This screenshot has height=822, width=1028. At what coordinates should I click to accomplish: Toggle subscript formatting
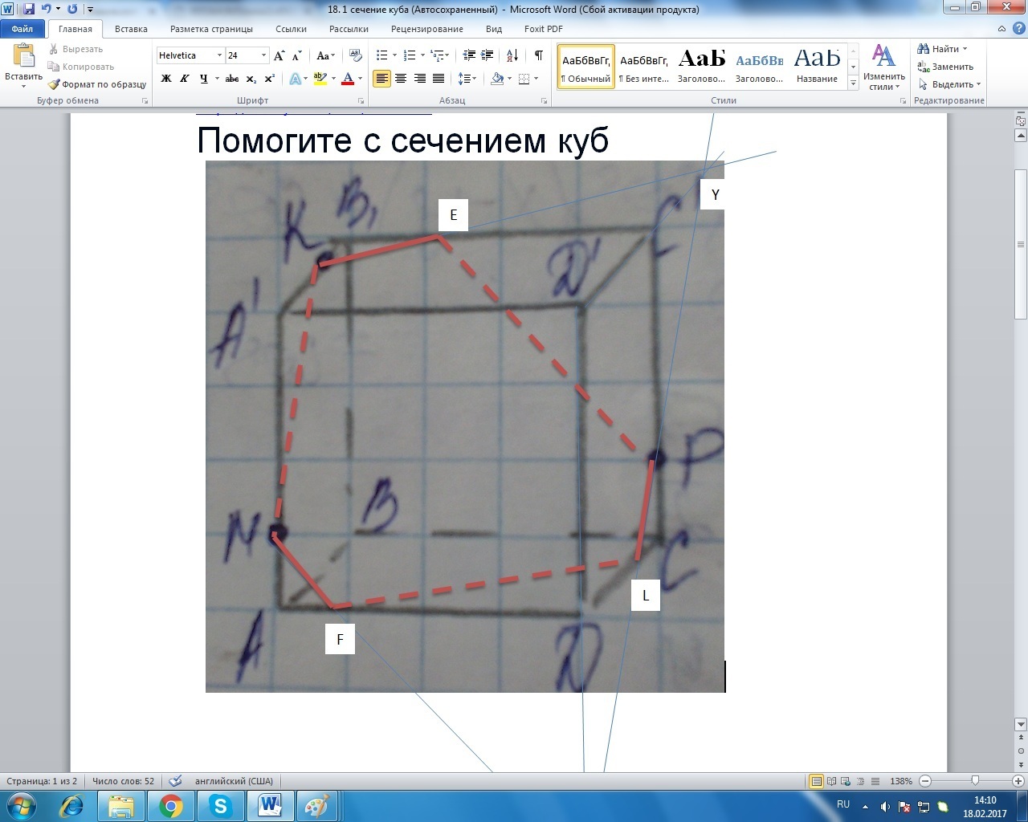click(x=251, y=79)
